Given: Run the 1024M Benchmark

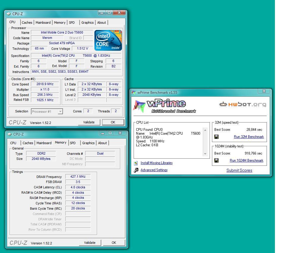Looking at the screenshot, I should tap(246, 160).
